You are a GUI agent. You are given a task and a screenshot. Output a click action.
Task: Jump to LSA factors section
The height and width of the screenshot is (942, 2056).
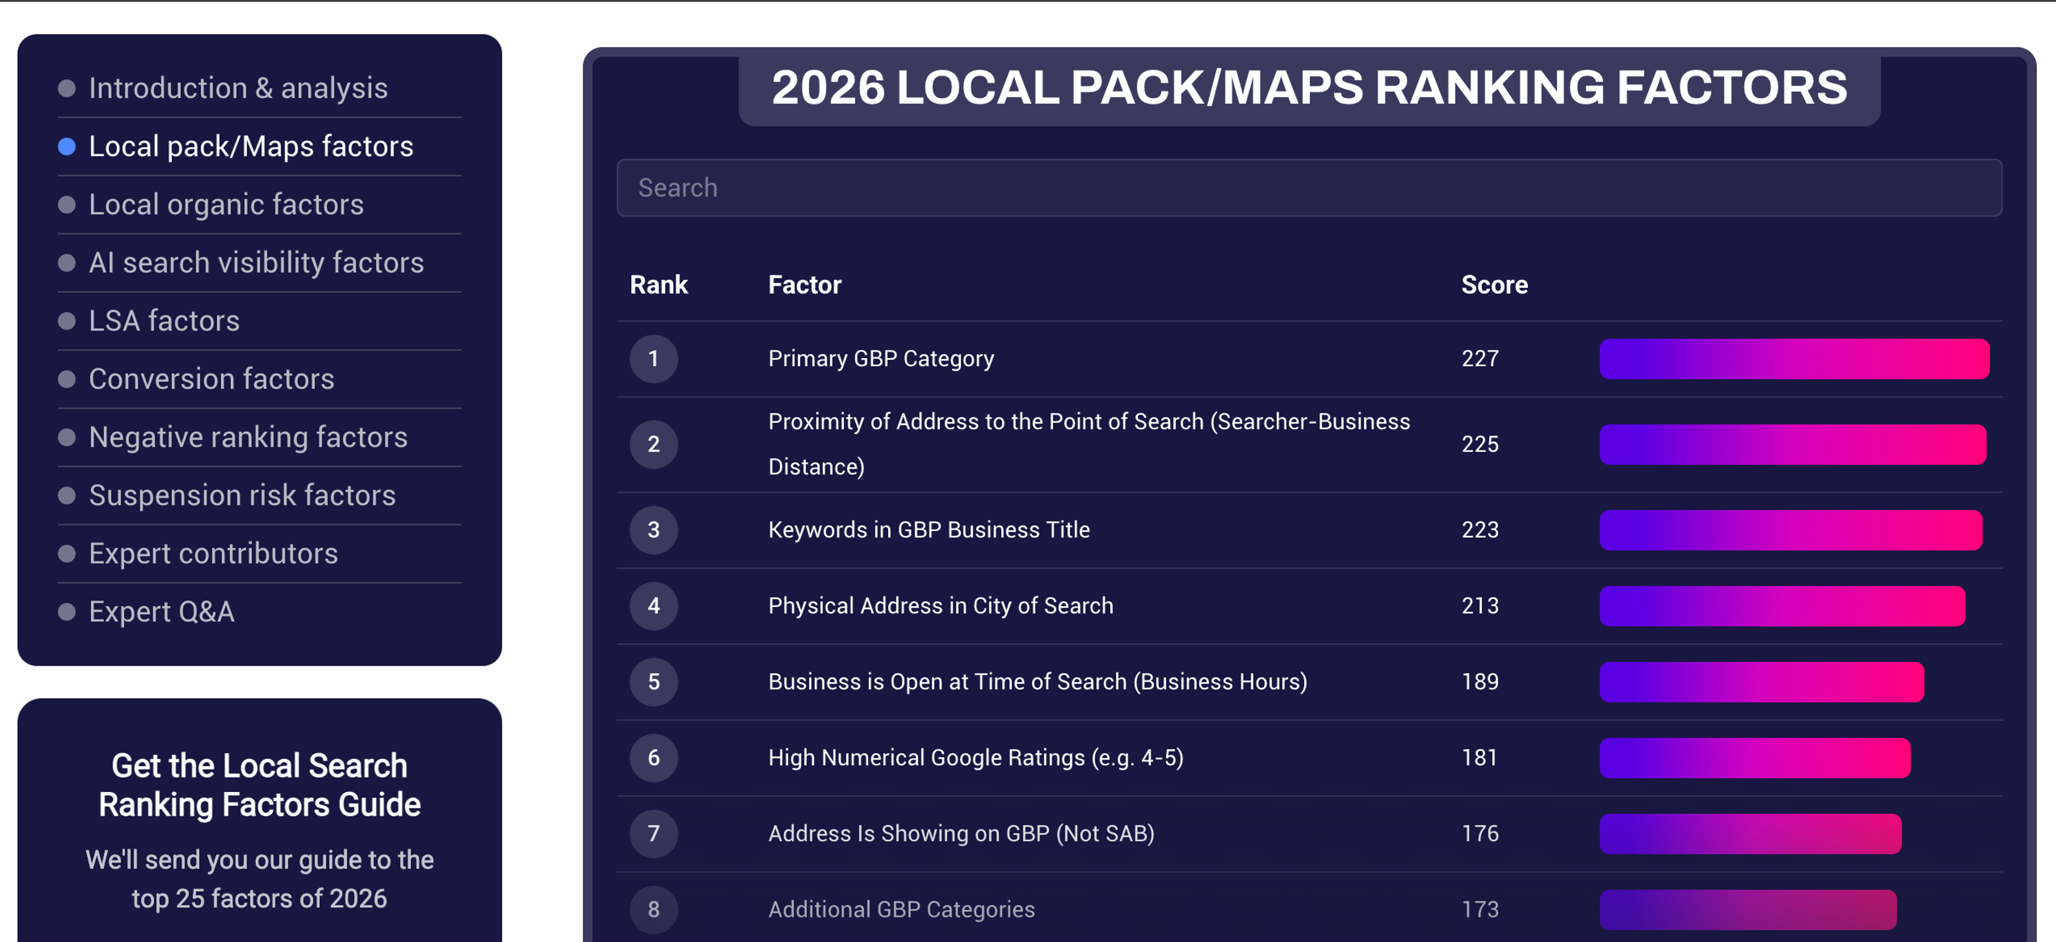(x=164, y=321)
